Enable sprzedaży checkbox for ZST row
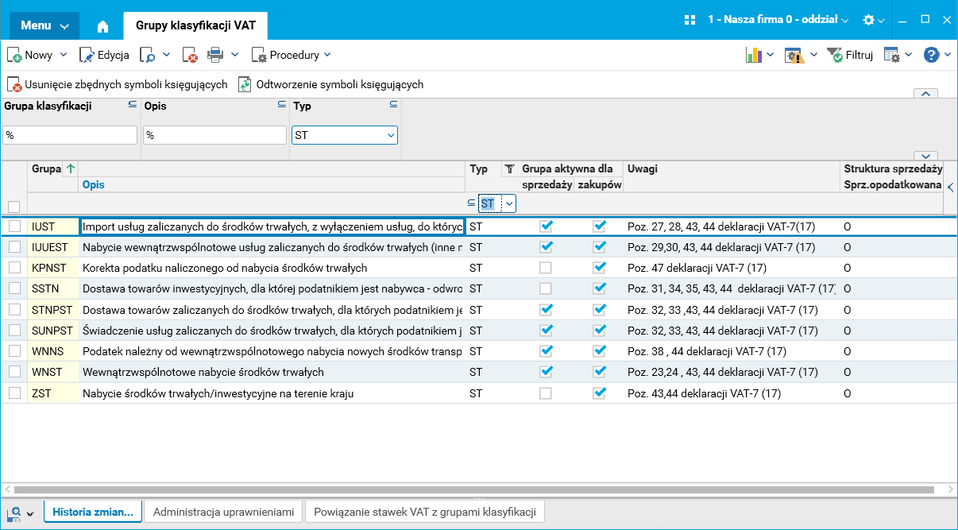The width and height of the screenshot is (958, 530). point(545,393)
